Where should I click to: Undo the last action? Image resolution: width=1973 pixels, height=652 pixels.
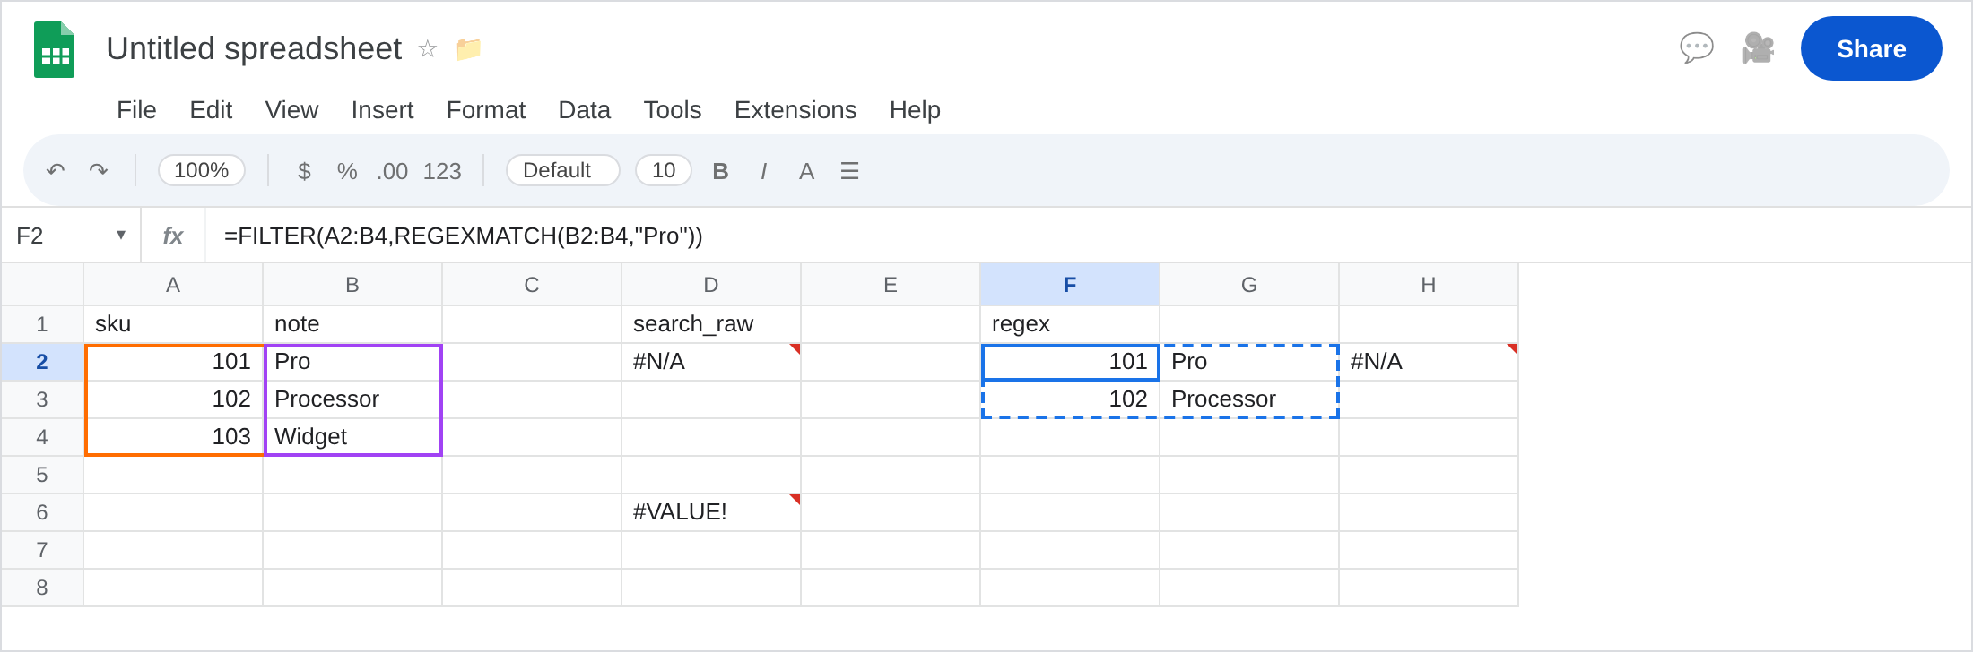coord(56,170)
